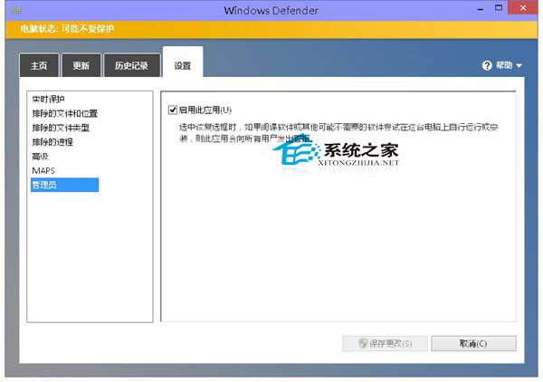Image resolution: width=543 pixels, height=382 pixels.
Task: Open 排除的文件和位置 settings
Action: [64, 113]
